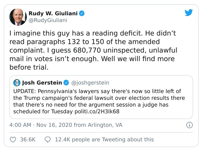Click Josh Gerstein's small avatar
The height and width of the screenshot is (152, 203).
[16, 83]
